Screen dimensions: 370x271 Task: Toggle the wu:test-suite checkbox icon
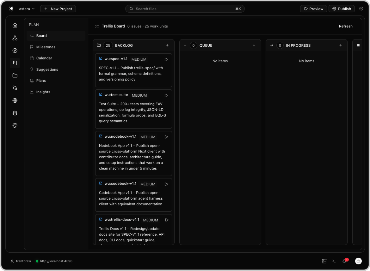pyautogui.click(x=101, y=94)
